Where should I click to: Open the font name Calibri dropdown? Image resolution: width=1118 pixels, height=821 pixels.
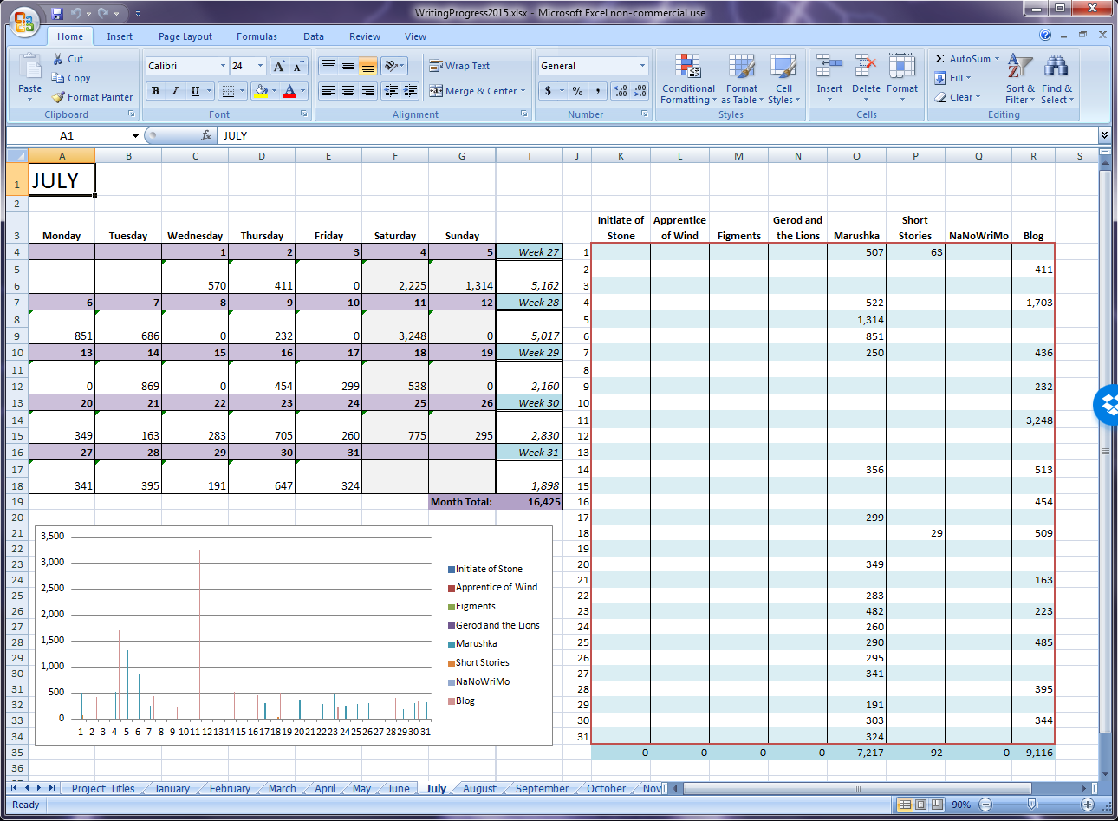point(223,66)
